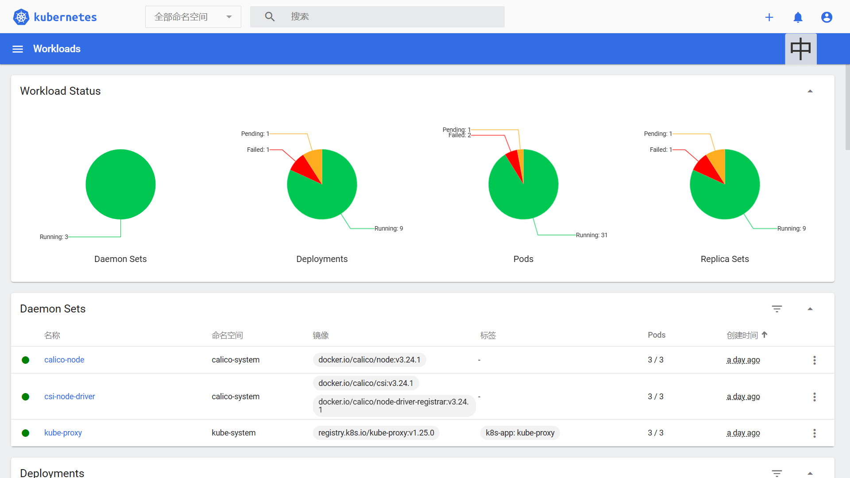Open the Daemon Sets filter icon

click(778, 308)
